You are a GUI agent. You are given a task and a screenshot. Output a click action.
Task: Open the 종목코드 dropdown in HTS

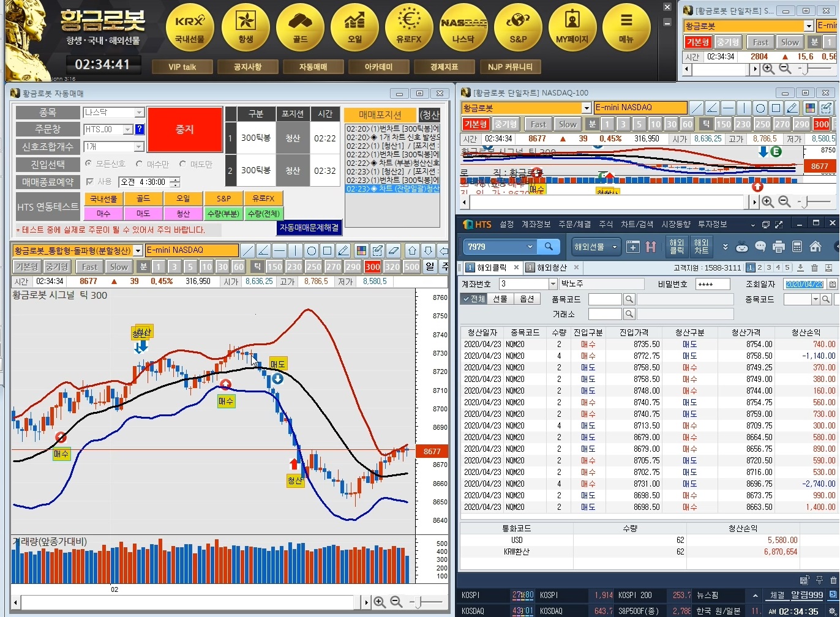pos(816,299)
